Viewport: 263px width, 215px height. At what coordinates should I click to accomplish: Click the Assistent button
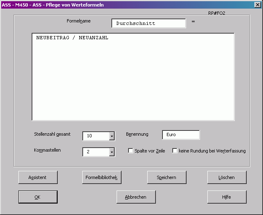[x=38, y=177]
